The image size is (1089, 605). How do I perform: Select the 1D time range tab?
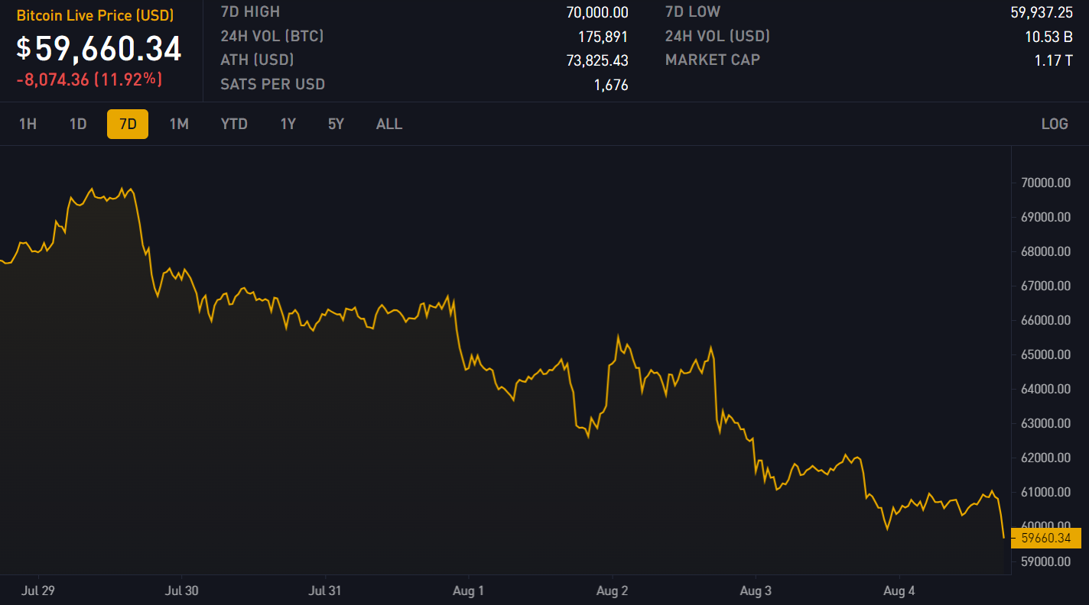(78, 124)
